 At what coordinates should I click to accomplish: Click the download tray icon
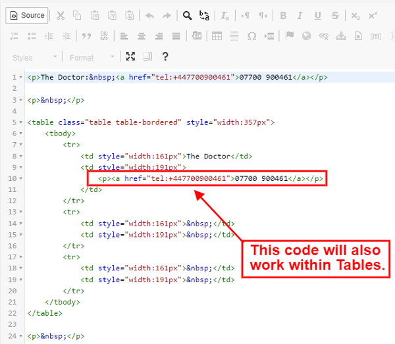coord(341,36)
